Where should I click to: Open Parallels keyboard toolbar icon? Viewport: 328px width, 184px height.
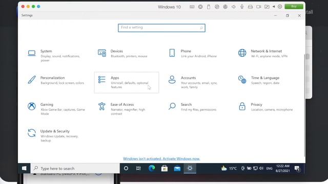(192, 7)
